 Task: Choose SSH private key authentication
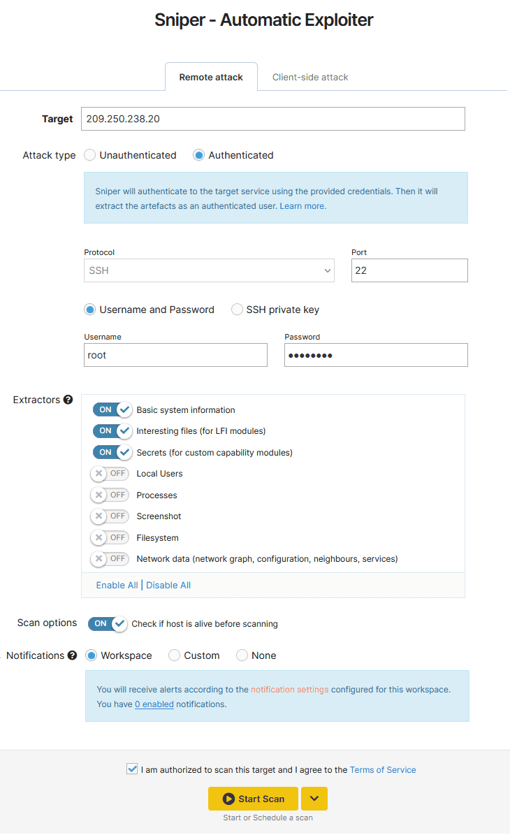click(237, 310)
